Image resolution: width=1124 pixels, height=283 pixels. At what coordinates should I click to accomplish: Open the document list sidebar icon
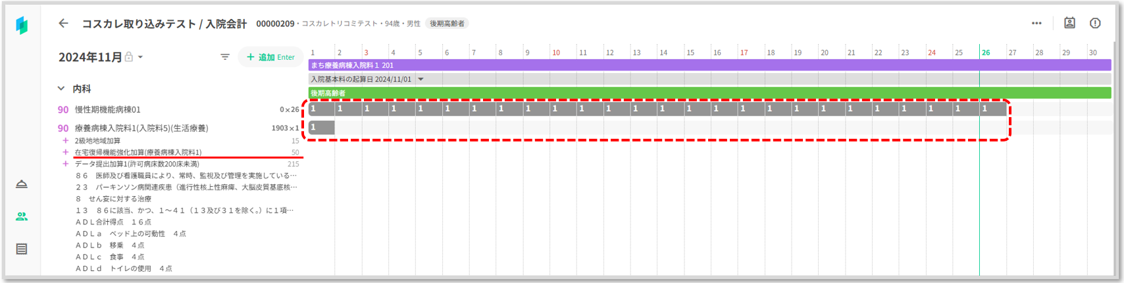pyautogui.click(x=22, y=249)
